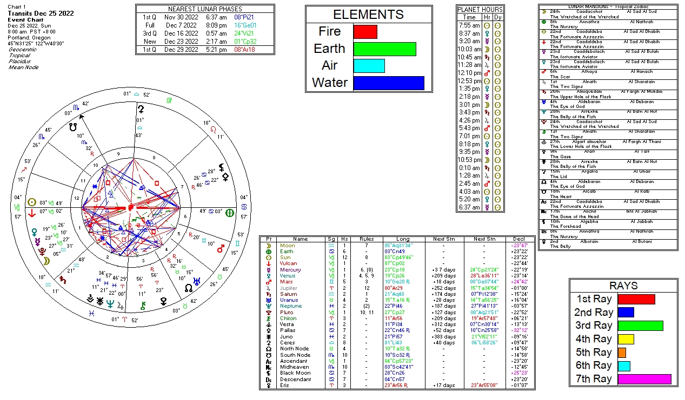Viewport: 685px width, 400px height.
Task: Select the green Earth glyph at 03° Cancer
Action: coord(230,212)
